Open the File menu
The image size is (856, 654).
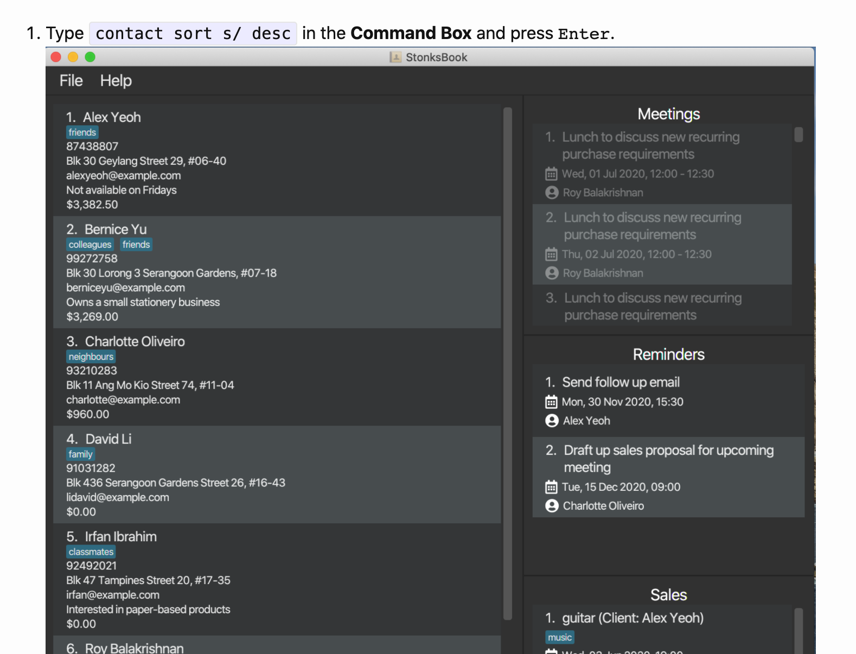pos(71,81)
